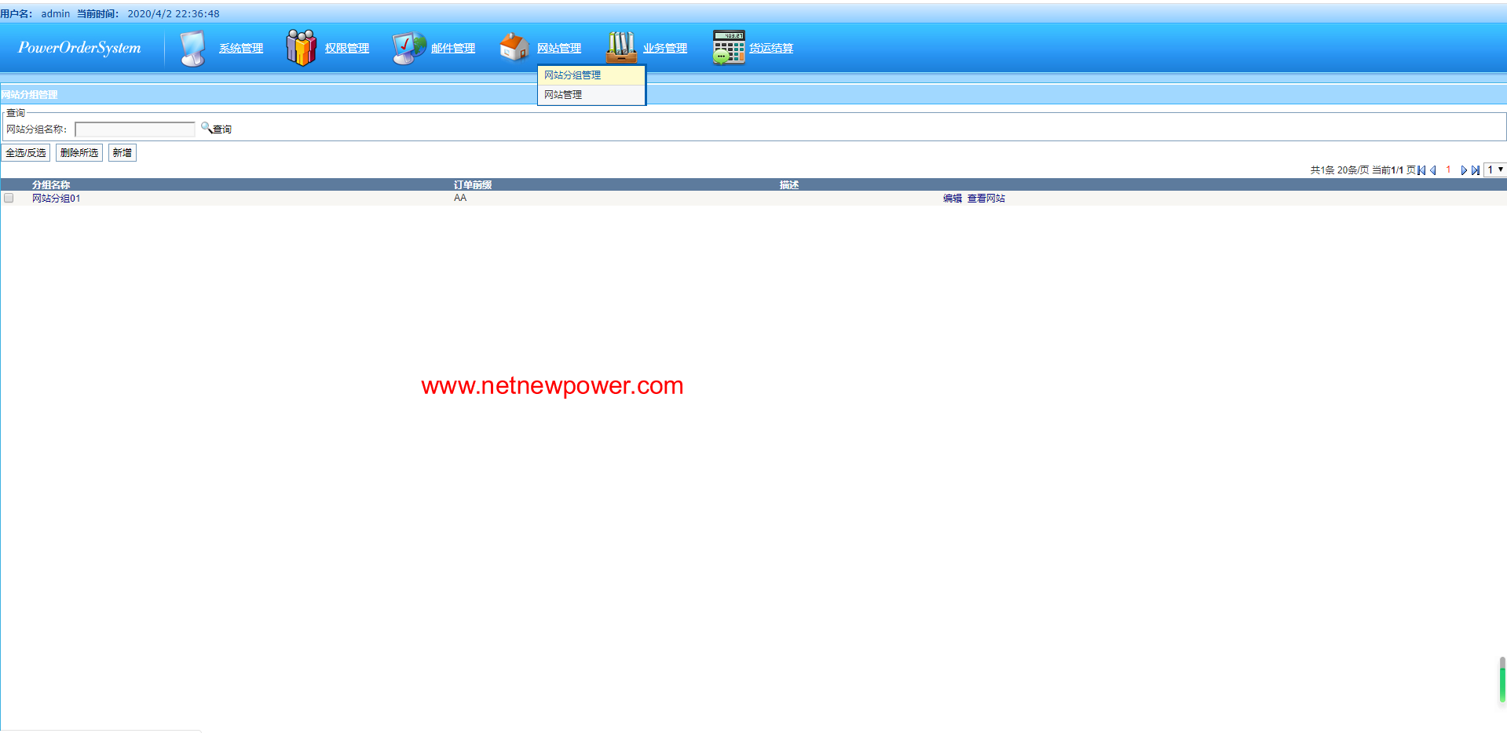Click the 网站管理 house icon
The height and width of the screenshot is (733, 1507).
[x=514, y=48]
